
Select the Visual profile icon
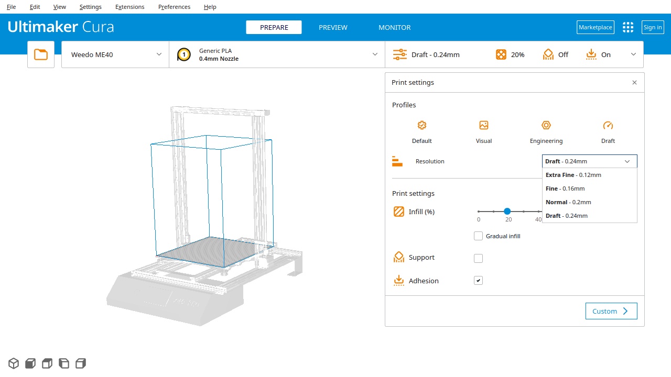coord(484,125)
